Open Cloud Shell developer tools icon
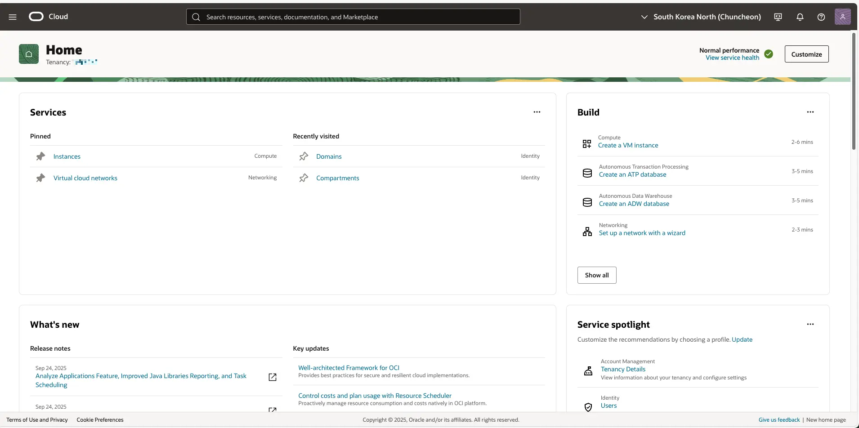This screenshot has height=428, width=859. 778,17
